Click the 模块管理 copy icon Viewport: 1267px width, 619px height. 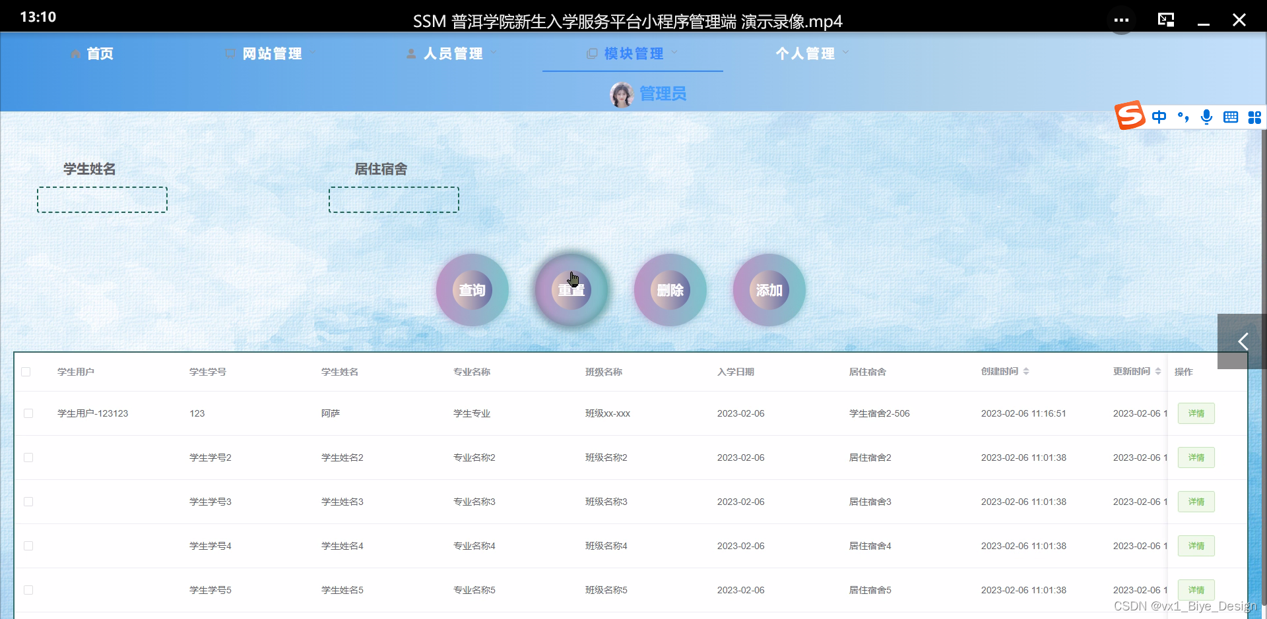(x=592, y=53)
